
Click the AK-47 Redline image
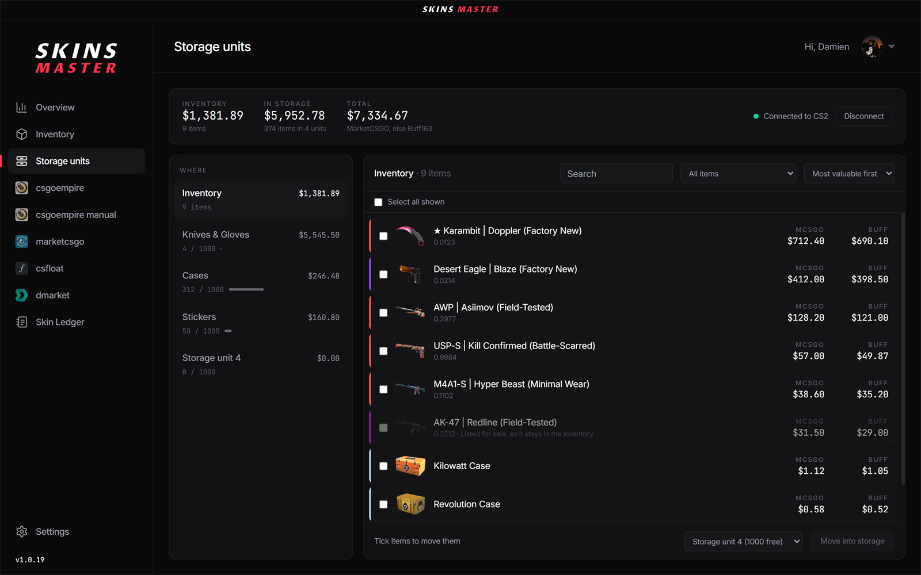410,427
